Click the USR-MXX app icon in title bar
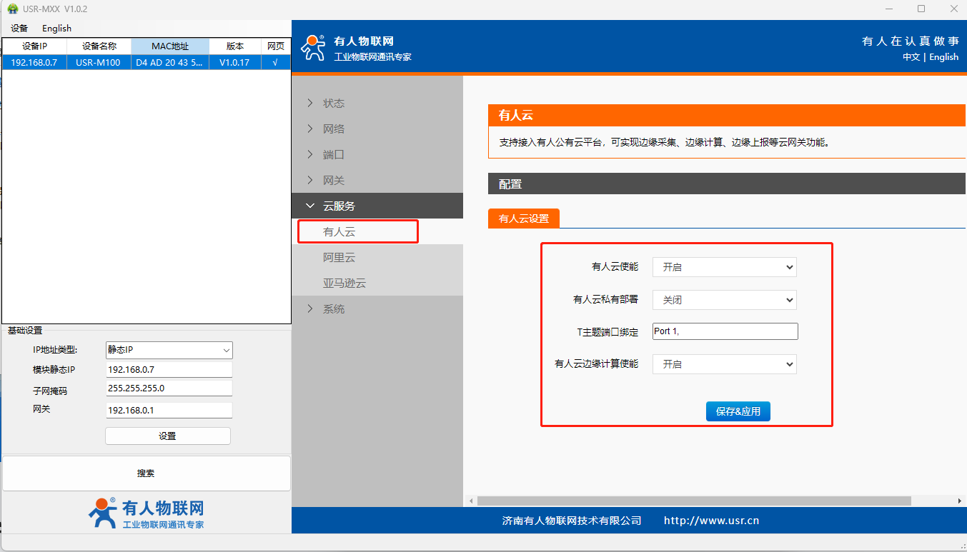This screenshot has width=967, height=552. [x=12, y=9]
